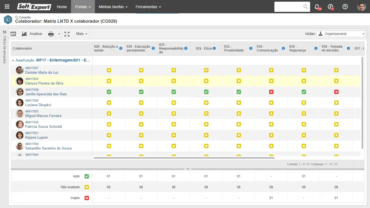
Task: Open the user profile avatar
Action: pos(362,7)
